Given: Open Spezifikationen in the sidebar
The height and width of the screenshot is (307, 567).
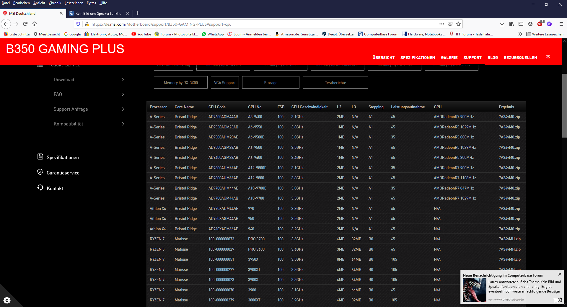Looking at the screenshot, I should (58, 157).
